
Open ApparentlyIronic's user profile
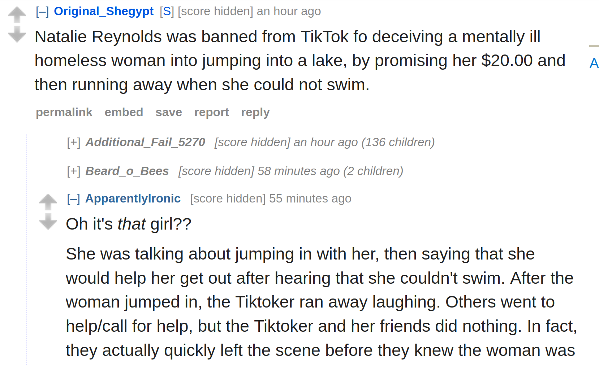(x=133, y=199)
